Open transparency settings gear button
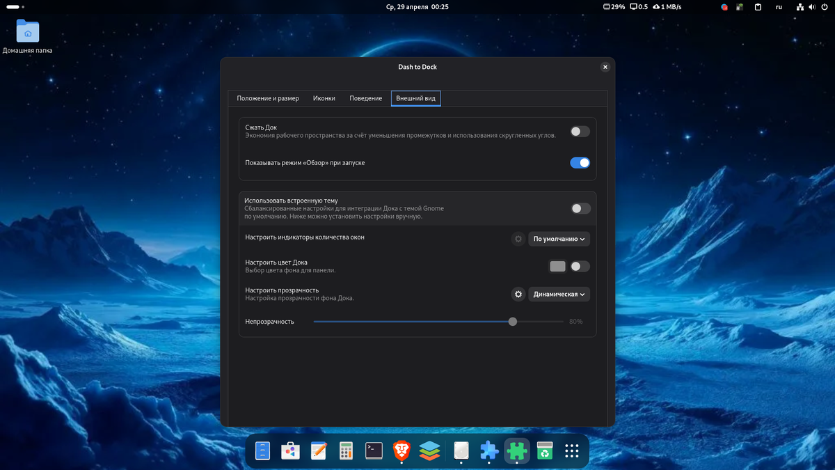This screenshot has height=470, width=835. pos(518,295)
